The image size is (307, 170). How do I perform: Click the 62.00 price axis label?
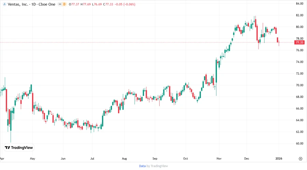(299, 132)
